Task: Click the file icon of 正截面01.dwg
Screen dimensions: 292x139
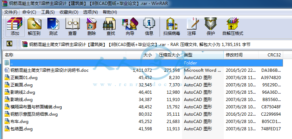Action: coord(7,77)
